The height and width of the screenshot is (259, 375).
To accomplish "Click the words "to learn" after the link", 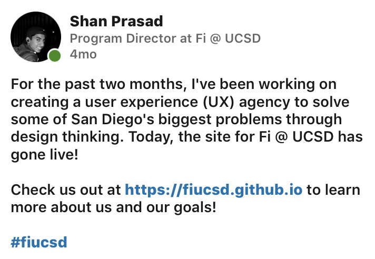I will (333, 190).
